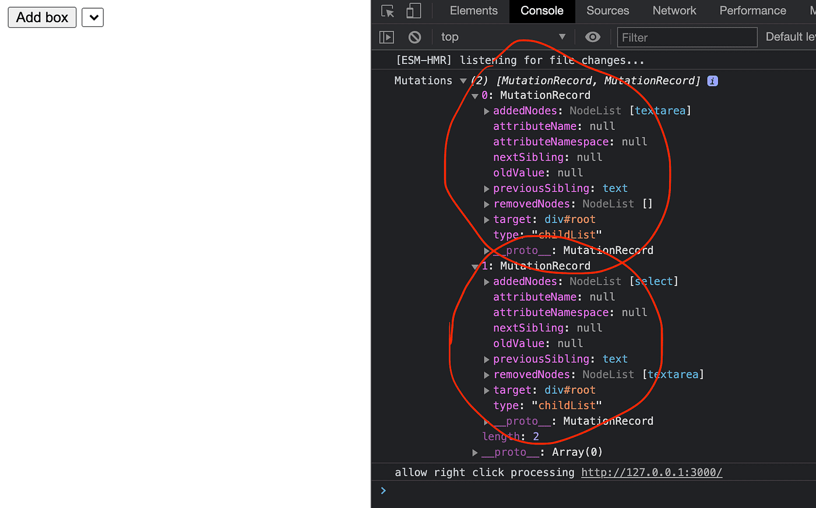Click nextSibling: null in record 0
Image resolution: width=816 pixels, height=508 pixels.
coord(548,157)
